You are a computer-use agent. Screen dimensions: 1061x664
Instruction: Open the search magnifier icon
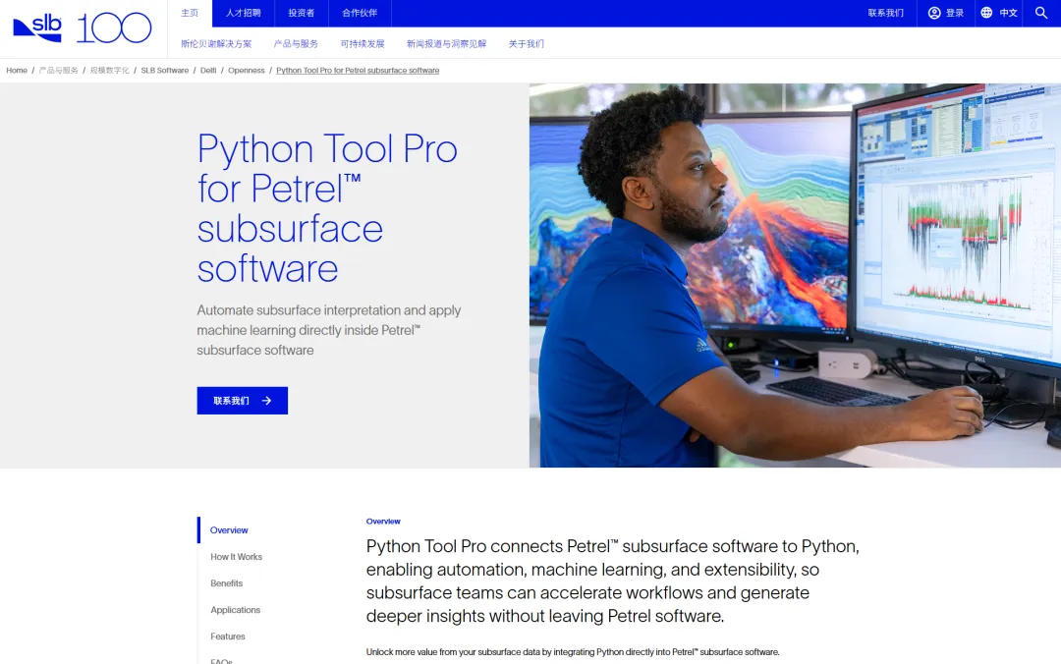pos(1040,13)
